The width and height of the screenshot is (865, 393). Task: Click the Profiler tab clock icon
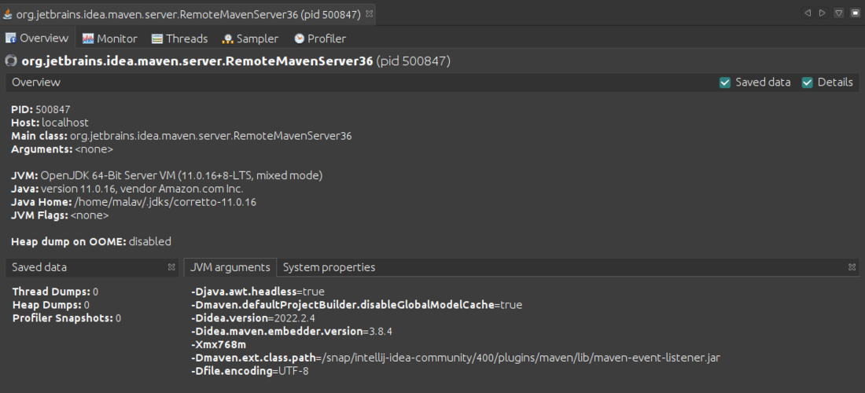pos(299,39)
